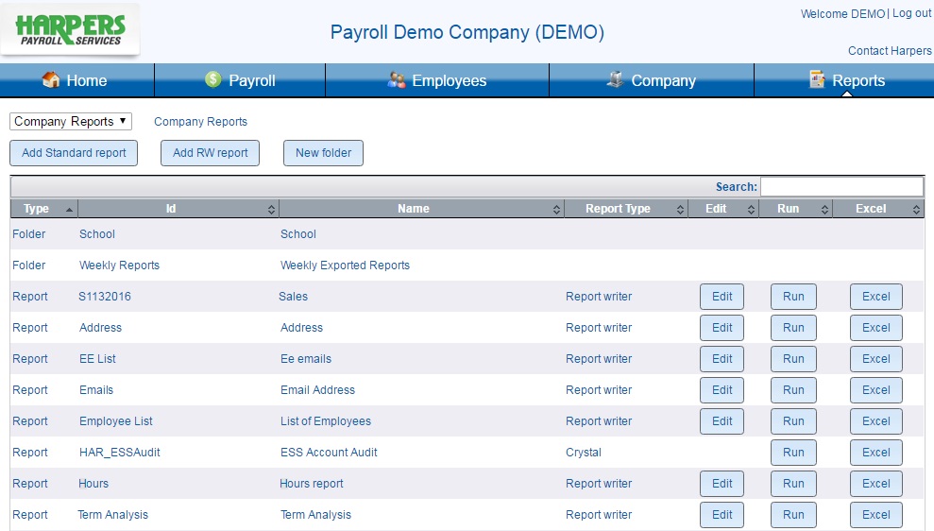Viewport: 934px width, 531px height.
Task: Export the Sales report to Excel
Action: [x=875, y=297]
